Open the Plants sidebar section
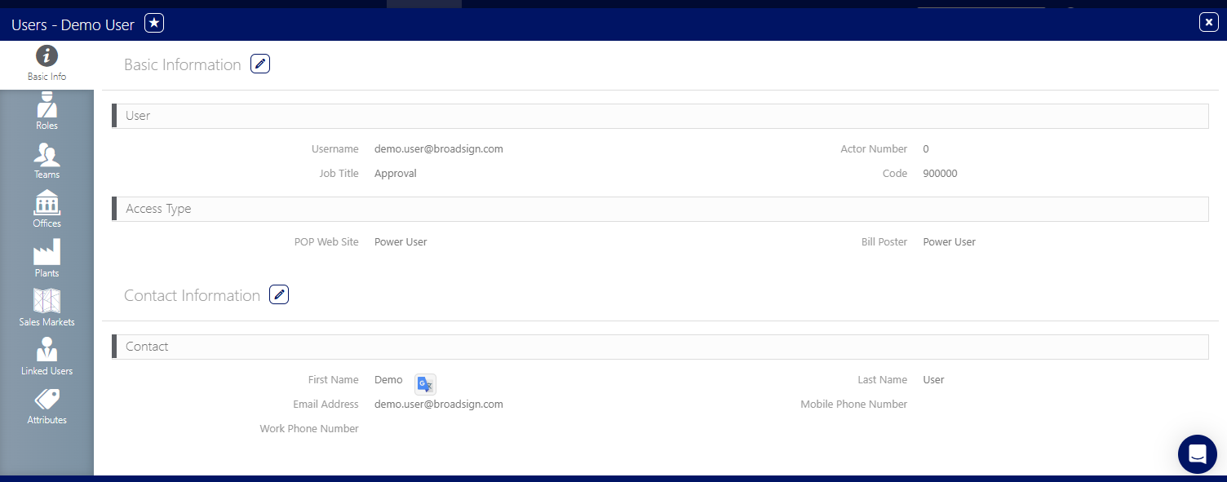The width and height of the screenshot is (1227, 482). (x=47, y=259)
